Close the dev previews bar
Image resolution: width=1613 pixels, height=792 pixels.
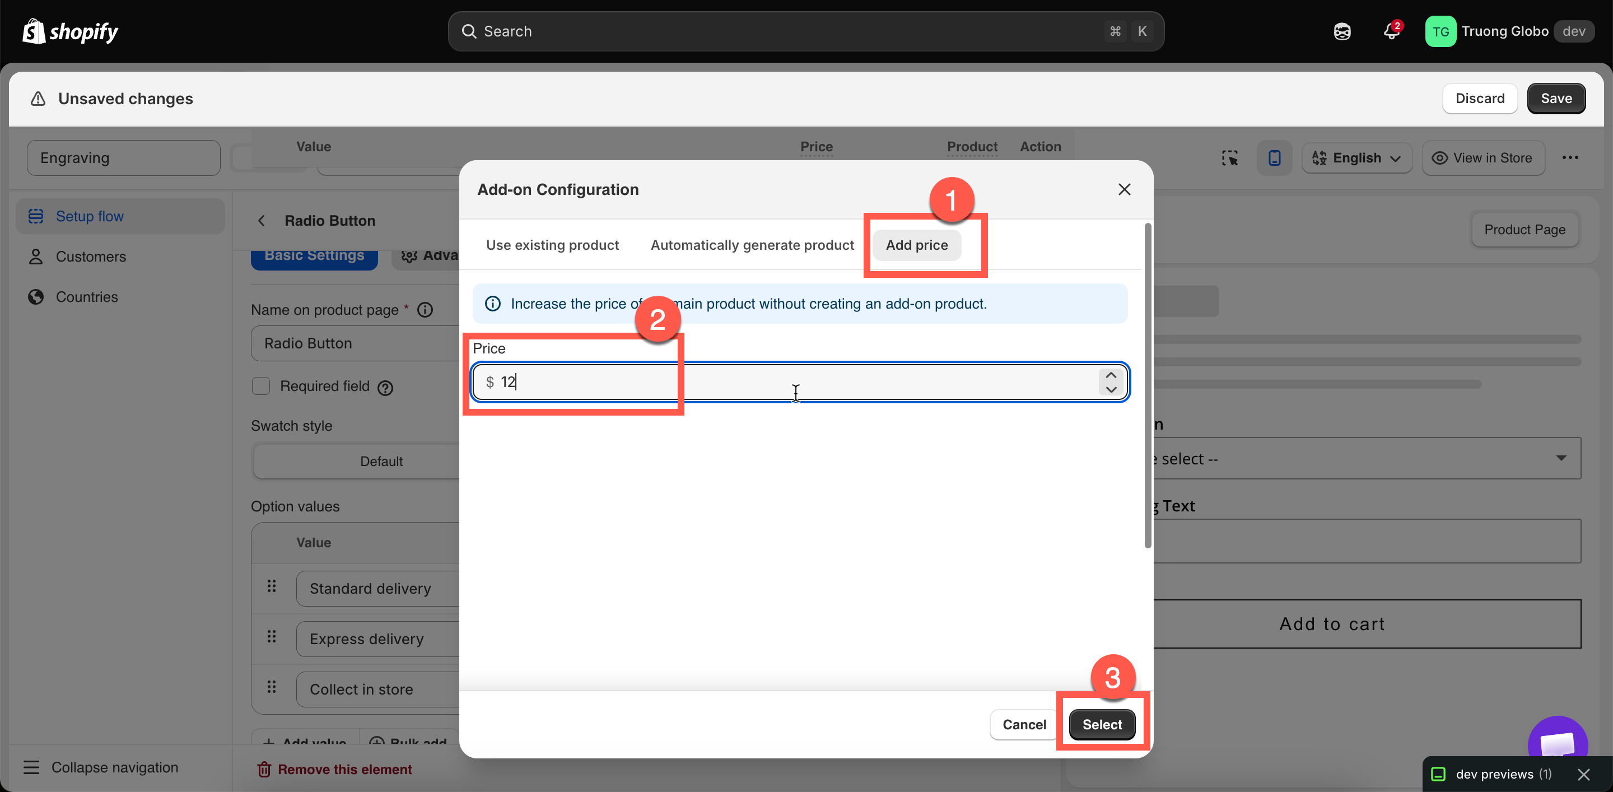(1583, 775)
